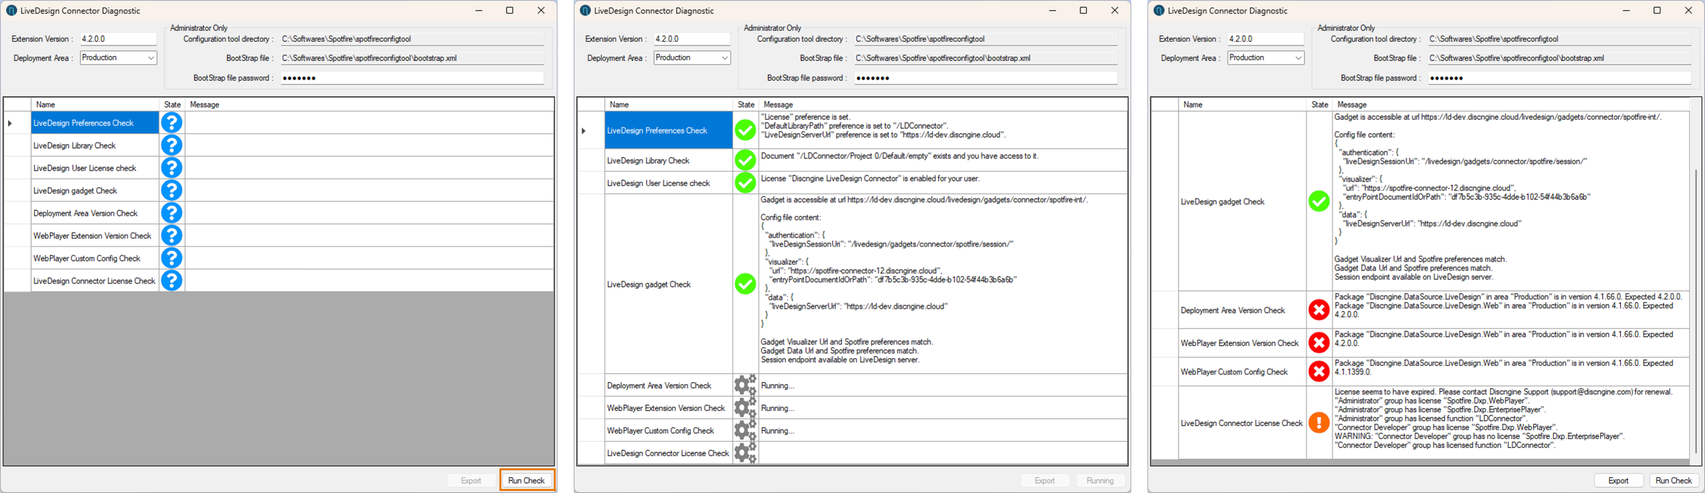
Task: Click Message column header in left window
Action: click(370, 105)
